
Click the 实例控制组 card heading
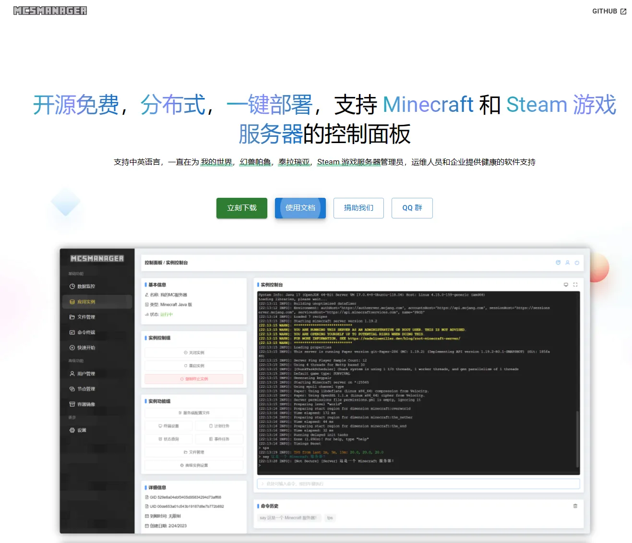point(159,338)
